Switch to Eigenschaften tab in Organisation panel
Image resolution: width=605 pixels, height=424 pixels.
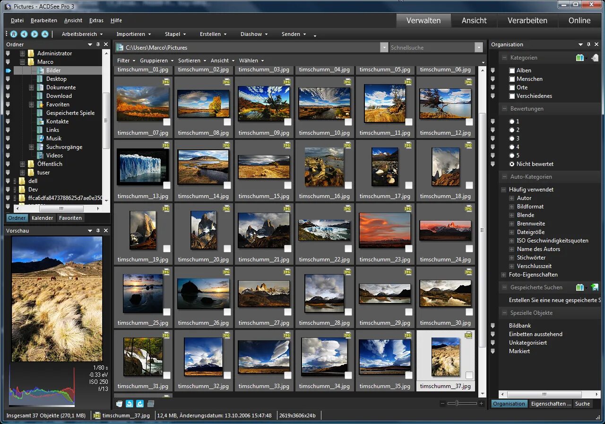click(551, 404)
